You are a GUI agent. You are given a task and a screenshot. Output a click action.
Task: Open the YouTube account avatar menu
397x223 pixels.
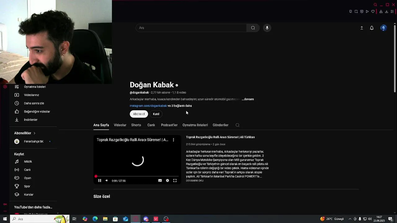coord(384,28)
